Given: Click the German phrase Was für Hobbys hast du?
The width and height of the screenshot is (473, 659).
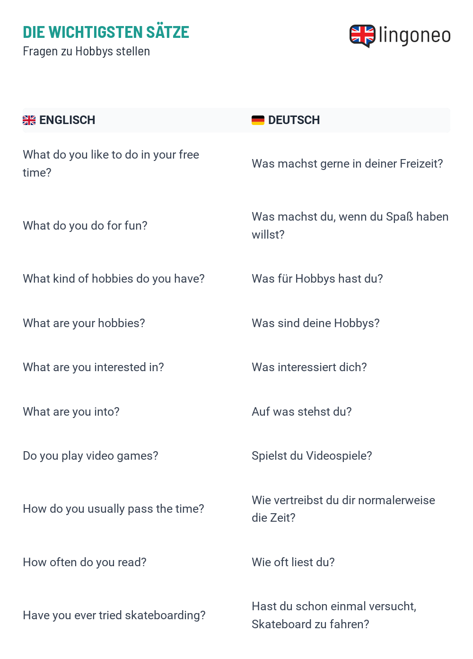Looking at the screenshot, I should click(317, 279).
